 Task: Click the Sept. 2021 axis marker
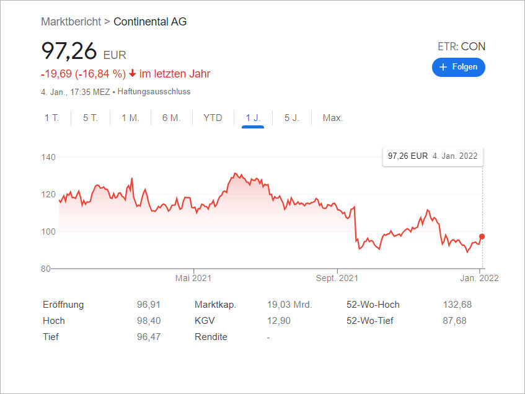tap(337, 278)
